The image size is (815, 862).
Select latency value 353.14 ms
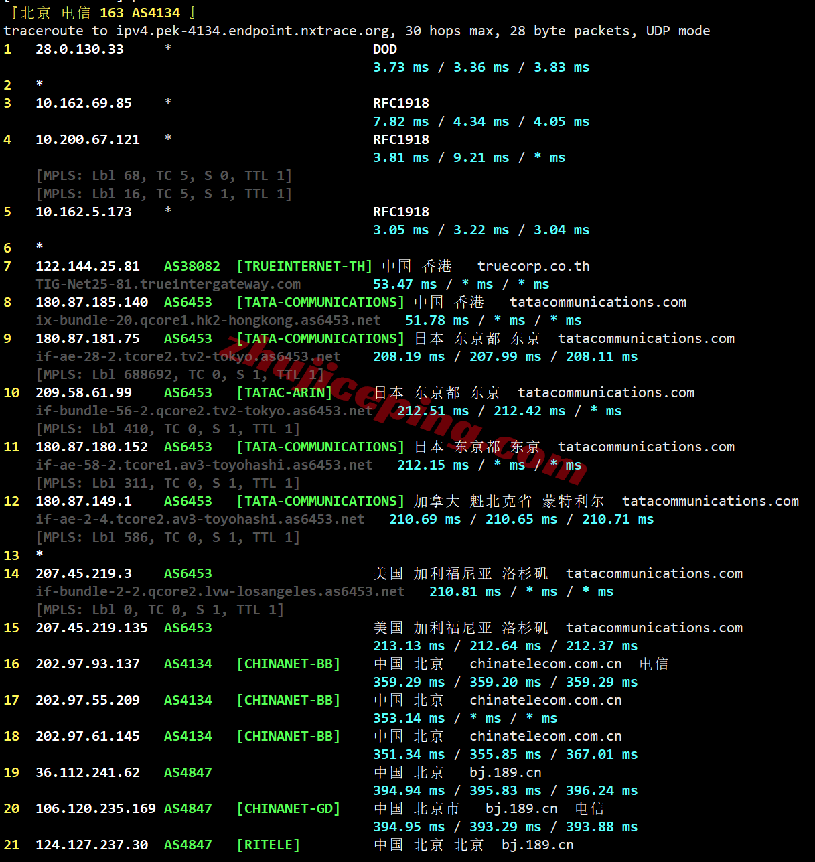coord(409,718)
